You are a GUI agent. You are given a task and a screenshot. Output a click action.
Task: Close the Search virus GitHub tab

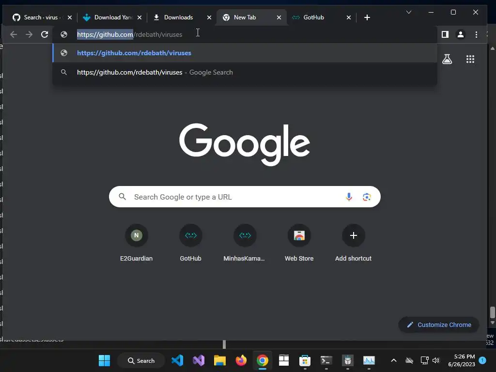point(70,17)
